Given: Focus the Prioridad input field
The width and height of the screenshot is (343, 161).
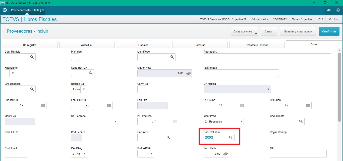Looking at the screenshot, I should click(75, 57).
